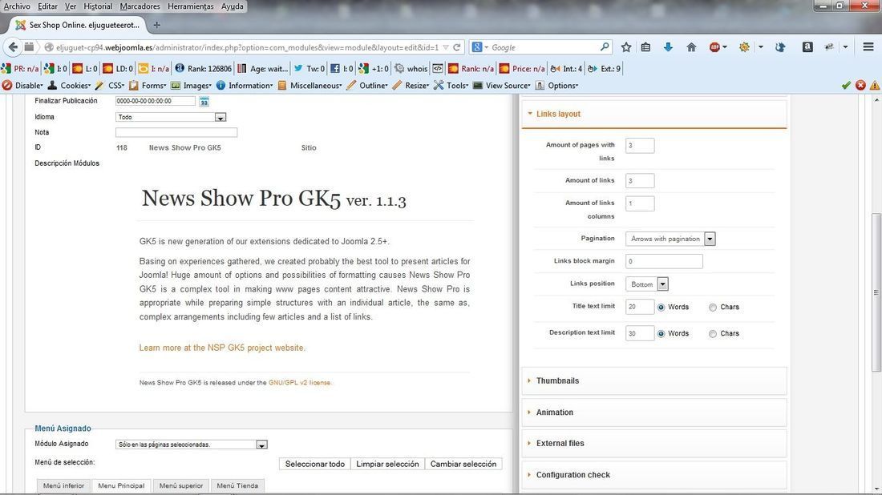
Task: Open the Disable web developer menu
Action: click(x=23, y=86)
